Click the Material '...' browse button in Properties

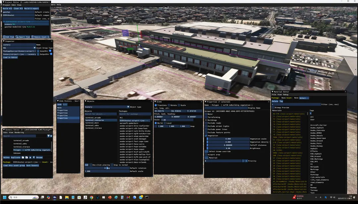[x=207, y=158]
